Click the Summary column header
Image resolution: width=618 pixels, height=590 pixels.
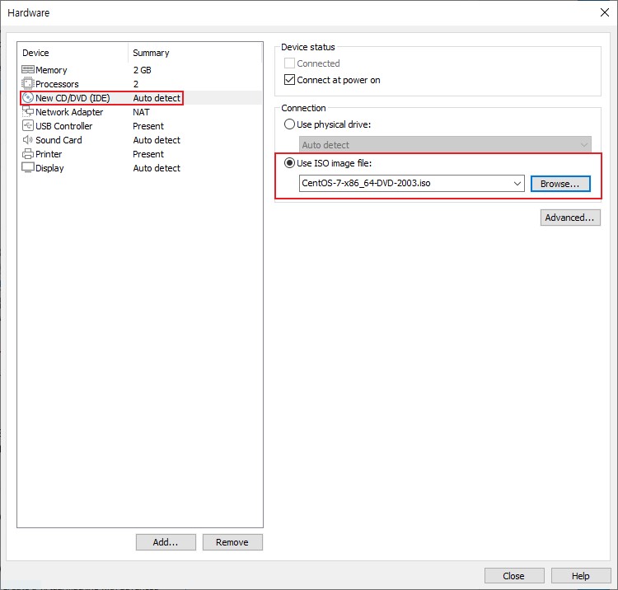pyautogui.click(x=151, y=53)
